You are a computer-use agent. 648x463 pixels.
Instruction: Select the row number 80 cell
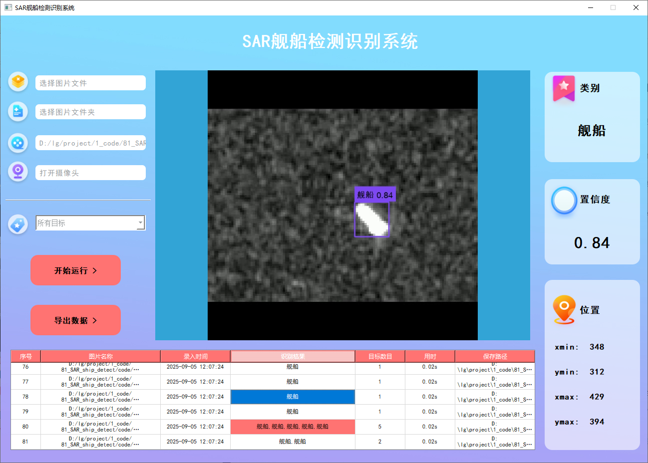click(25, 427)
